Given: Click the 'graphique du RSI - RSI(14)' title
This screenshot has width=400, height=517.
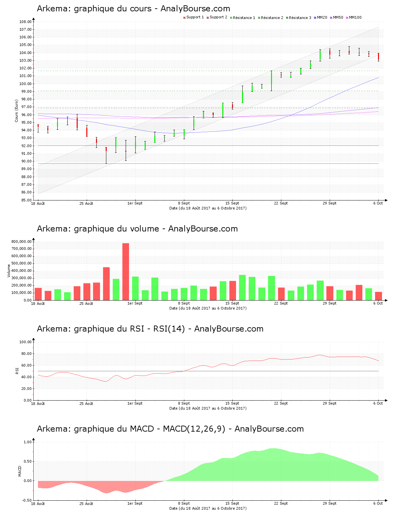Looking at the screenshot, I should click(x=129, y=329).
